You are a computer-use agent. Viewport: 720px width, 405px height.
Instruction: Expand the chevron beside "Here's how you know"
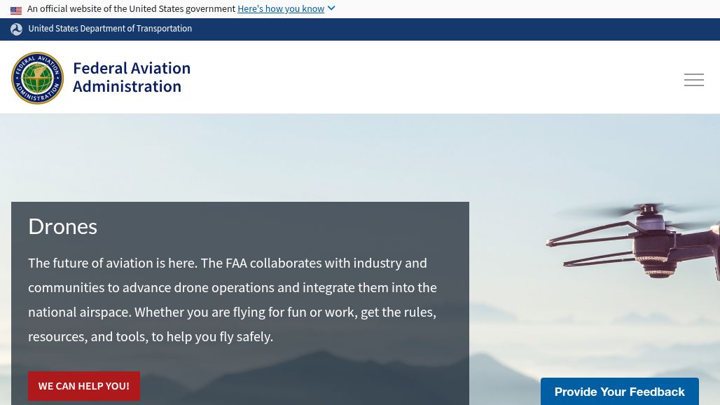click(x=331, y=8)
